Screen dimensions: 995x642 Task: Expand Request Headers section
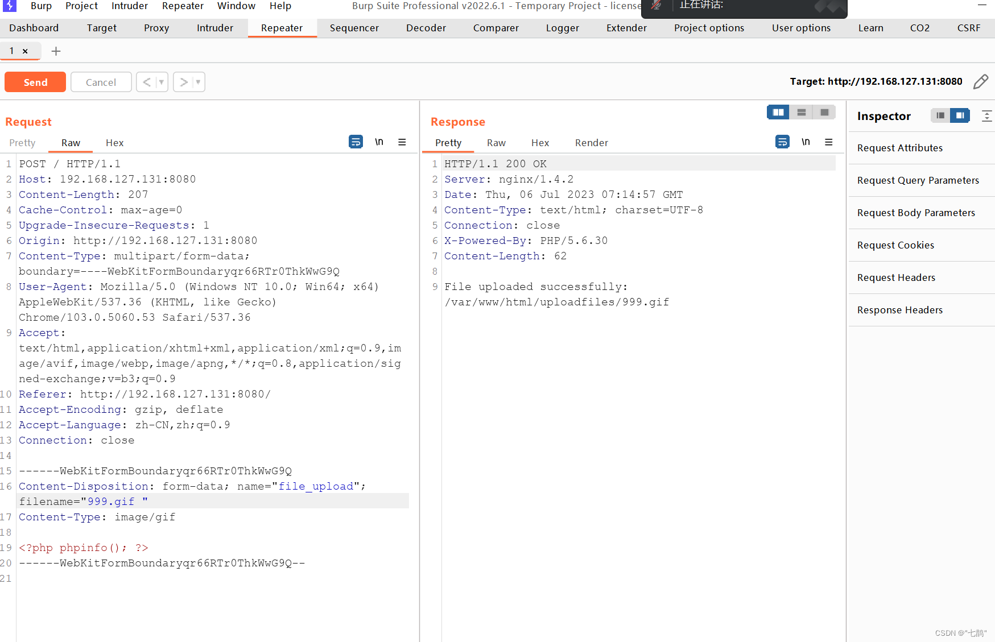pos(922,277)
